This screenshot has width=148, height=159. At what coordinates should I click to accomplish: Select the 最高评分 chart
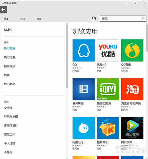pyautogui.click(x=9, y=66)
